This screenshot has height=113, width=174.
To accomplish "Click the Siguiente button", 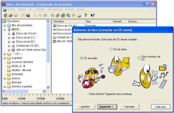I will [x=107, y=107].
